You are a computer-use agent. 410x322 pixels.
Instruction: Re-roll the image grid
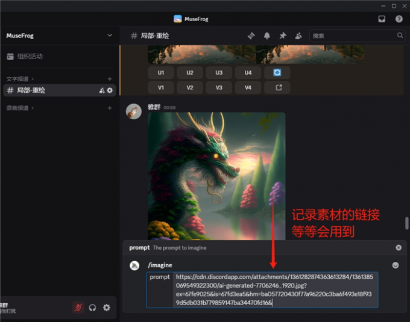coord(277,73)
